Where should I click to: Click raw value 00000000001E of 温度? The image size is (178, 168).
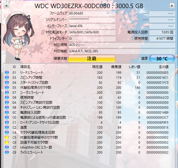tap(158, 128)
